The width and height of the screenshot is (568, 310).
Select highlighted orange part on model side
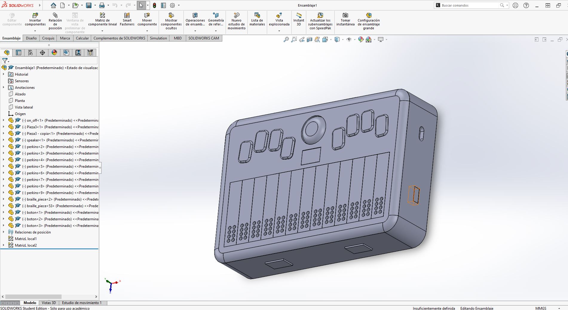414,195
